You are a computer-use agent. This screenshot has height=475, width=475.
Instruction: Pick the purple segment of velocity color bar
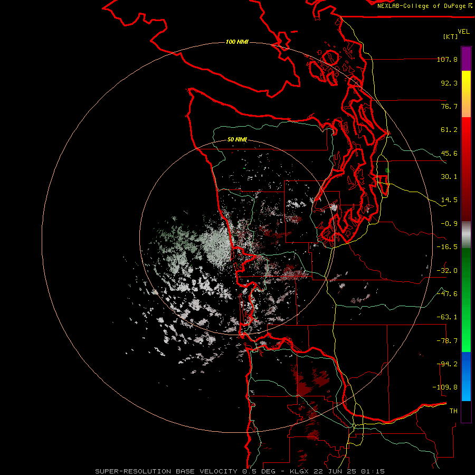pyautogui.click(x=466, y=59)
